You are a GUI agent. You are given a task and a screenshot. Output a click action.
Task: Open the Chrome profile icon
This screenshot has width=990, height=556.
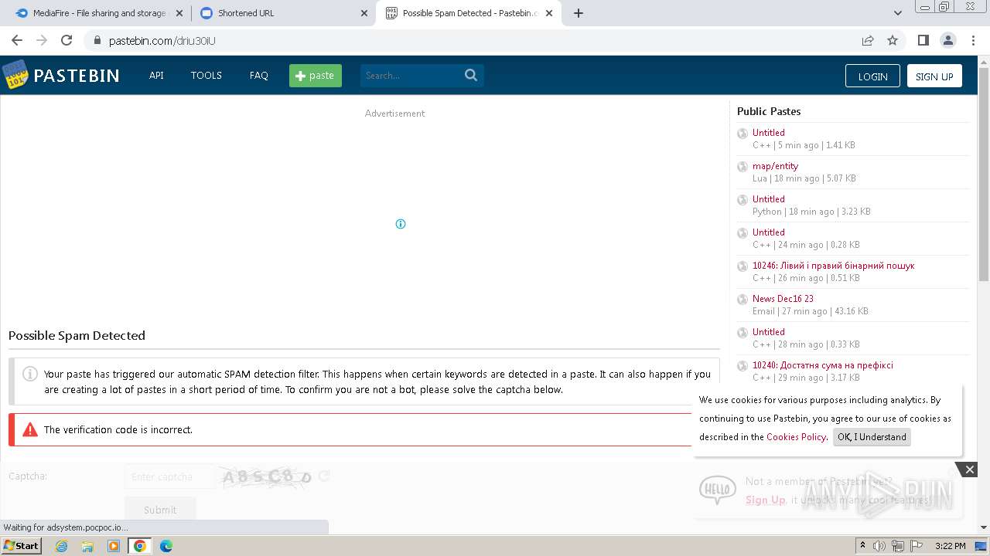(947, 40)
